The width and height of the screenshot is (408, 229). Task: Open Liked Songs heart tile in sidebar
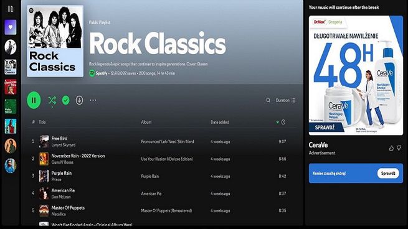[x=11, y=27]
